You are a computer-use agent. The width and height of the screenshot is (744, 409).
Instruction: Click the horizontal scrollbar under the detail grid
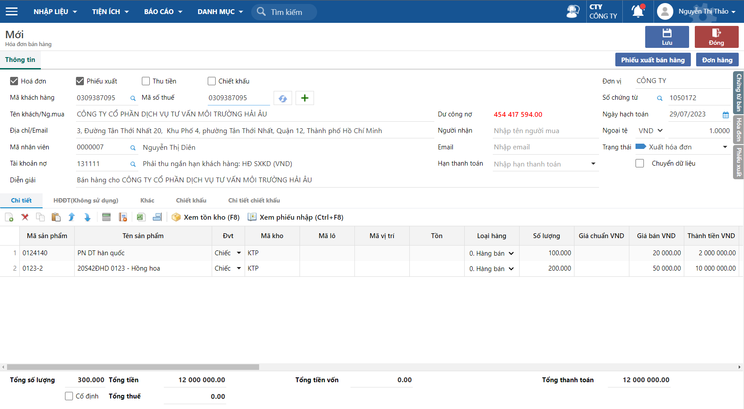[x=133, y=367]
